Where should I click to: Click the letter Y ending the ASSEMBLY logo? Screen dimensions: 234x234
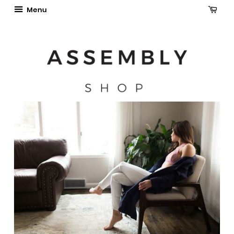click(x=181, y=58)
